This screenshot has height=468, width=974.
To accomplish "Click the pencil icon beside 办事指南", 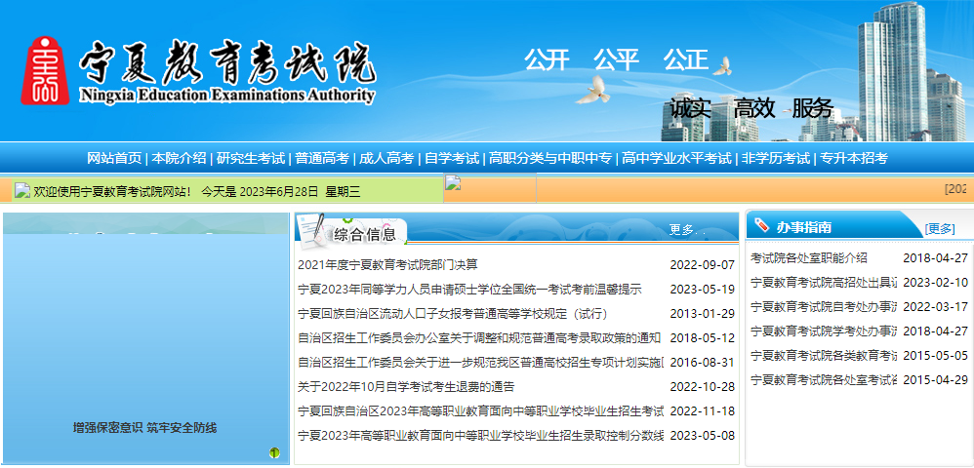I will tap(761, 226).
